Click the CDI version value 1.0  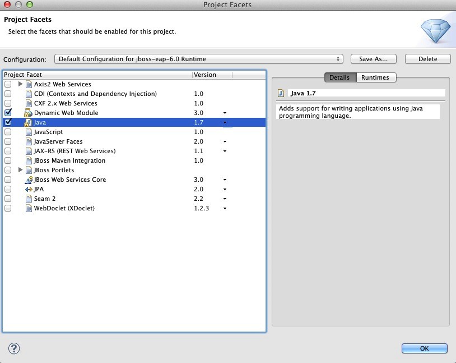point(199,94)
